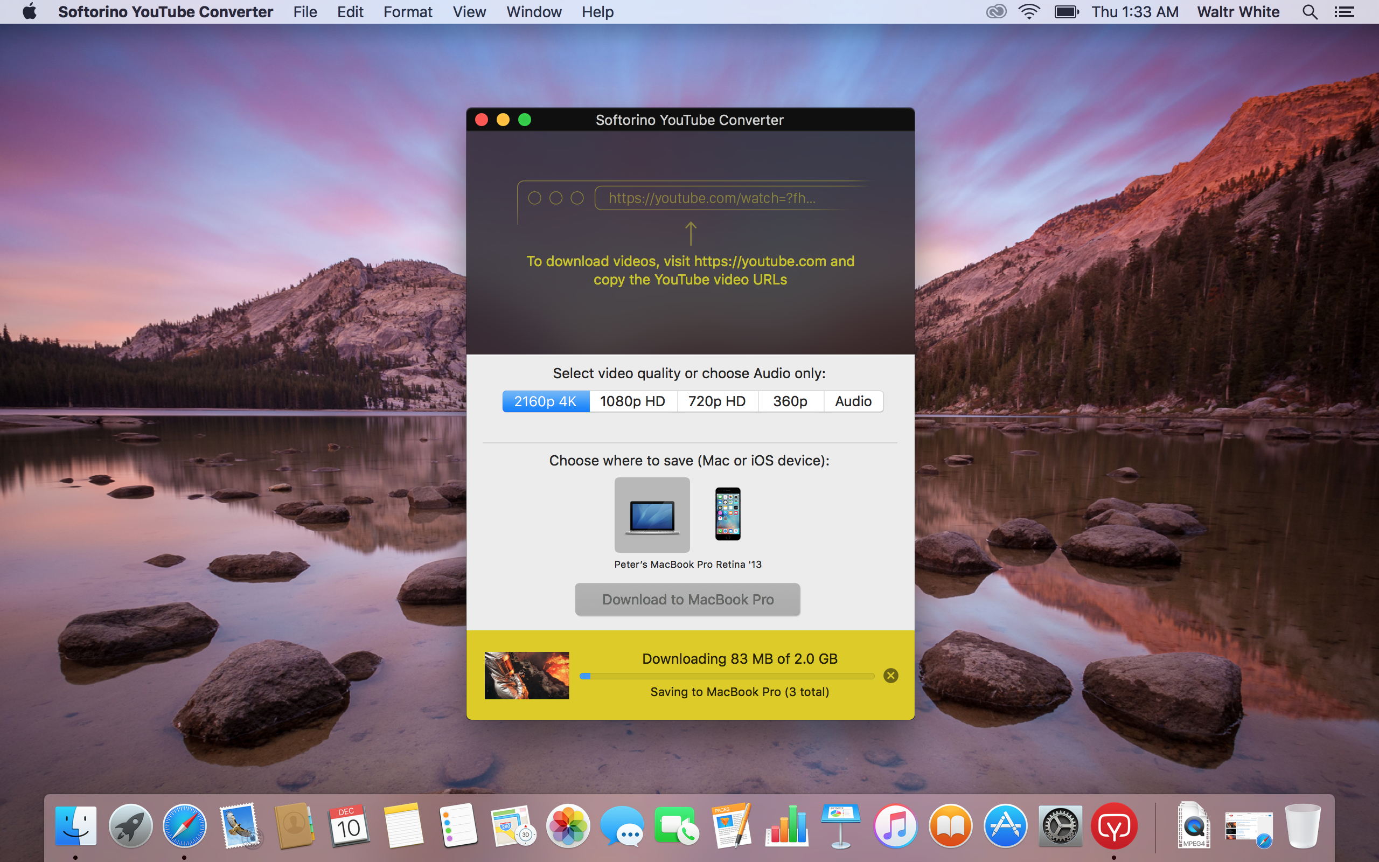Select 720p HD quality segment
1379x862 pixels.
click(x=717, y=401)
